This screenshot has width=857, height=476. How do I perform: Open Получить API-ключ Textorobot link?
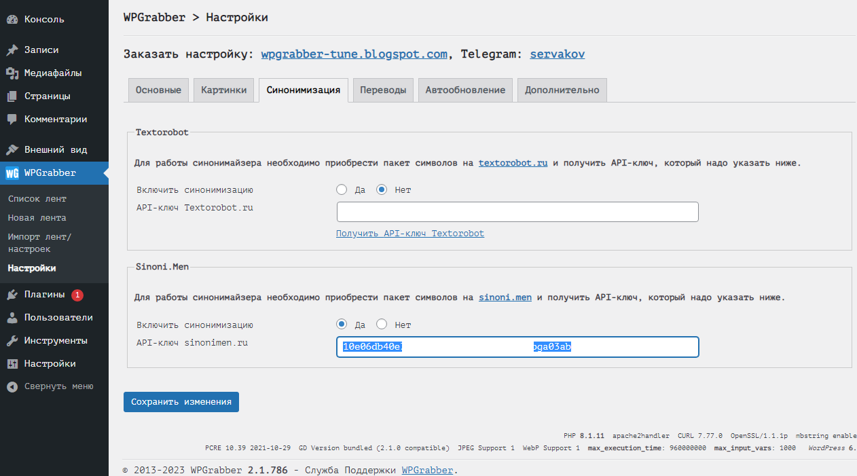[x=410, y=234]
